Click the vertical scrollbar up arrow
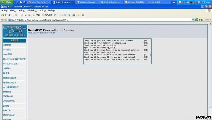212x120 pixels. click(211, 24)
